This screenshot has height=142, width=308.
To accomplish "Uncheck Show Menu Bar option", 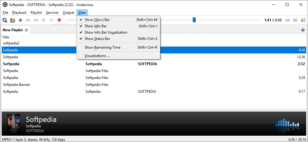I will point(119,20).
